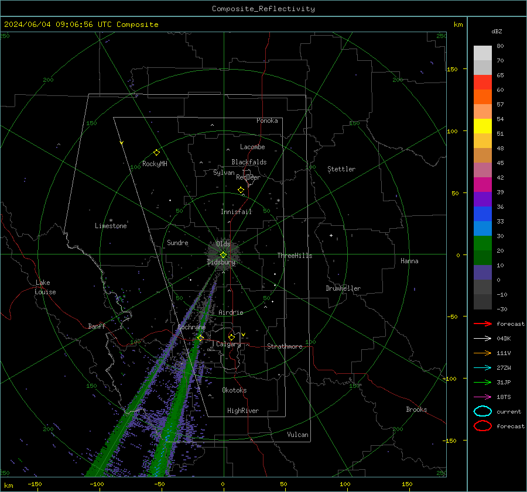Click the yellow 51 dBZ color swatch
This screenshot has width=527, height=492.
pos(482,126)
